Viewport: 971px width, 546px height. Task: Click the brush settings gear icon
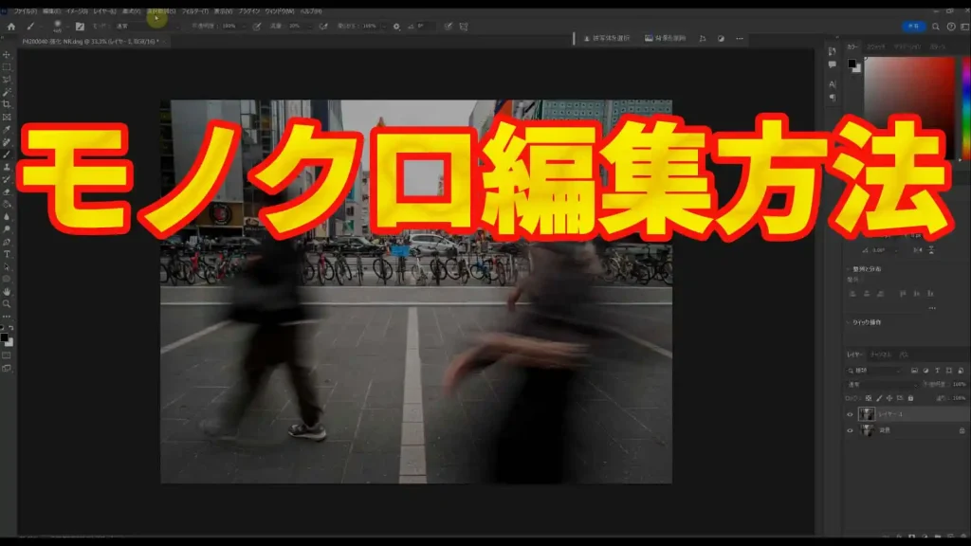coord(396,27)
